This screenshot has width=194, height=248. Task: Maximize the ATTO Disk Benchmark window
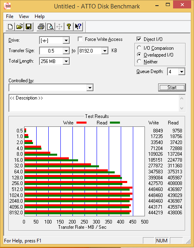pyautogui.click(x=168, y=5)
